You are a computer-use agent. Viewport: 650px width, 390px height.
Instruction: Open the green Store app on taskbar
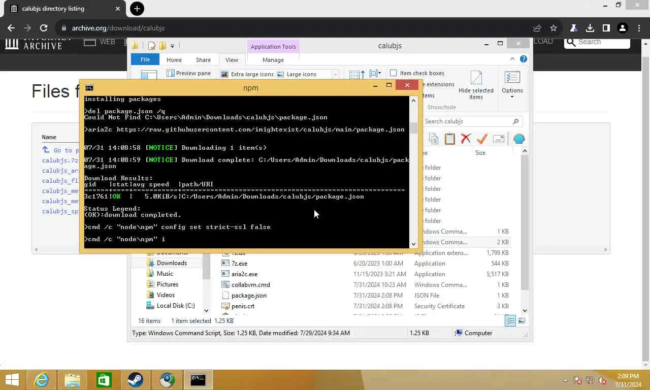click(x=104, y=380)
